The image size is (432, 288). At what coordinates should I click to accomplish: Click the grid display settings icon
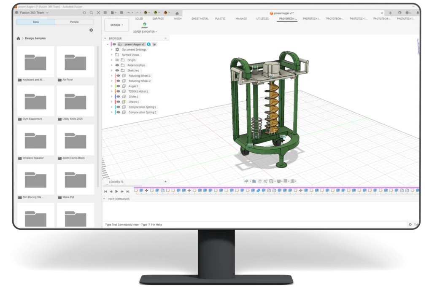point(286,181)
